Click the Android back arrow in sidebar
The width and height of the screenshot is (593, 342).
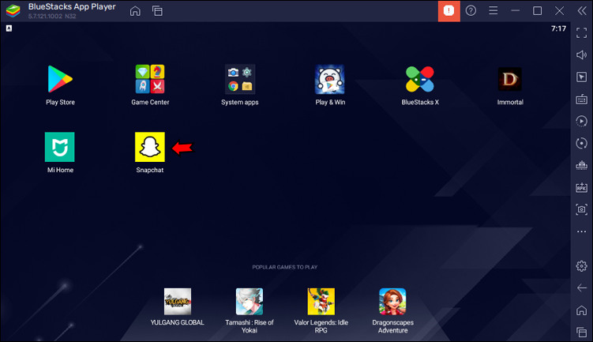582,288
